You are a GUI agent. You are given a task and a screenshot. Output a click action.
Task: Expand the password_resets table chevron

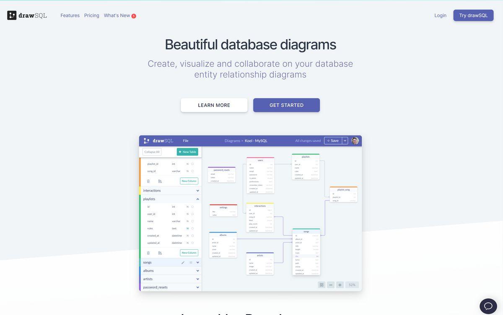click(197, 287)
